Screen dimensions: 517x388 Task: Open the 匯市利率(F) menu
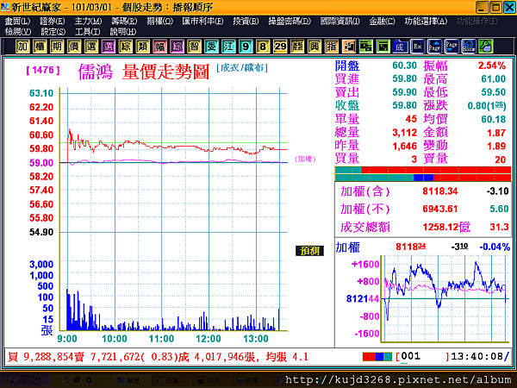coord(202,21)
